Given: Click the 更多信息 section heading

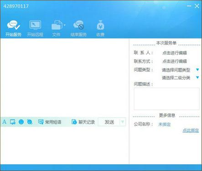Looking at the screenshot, I should pos(167,115).
